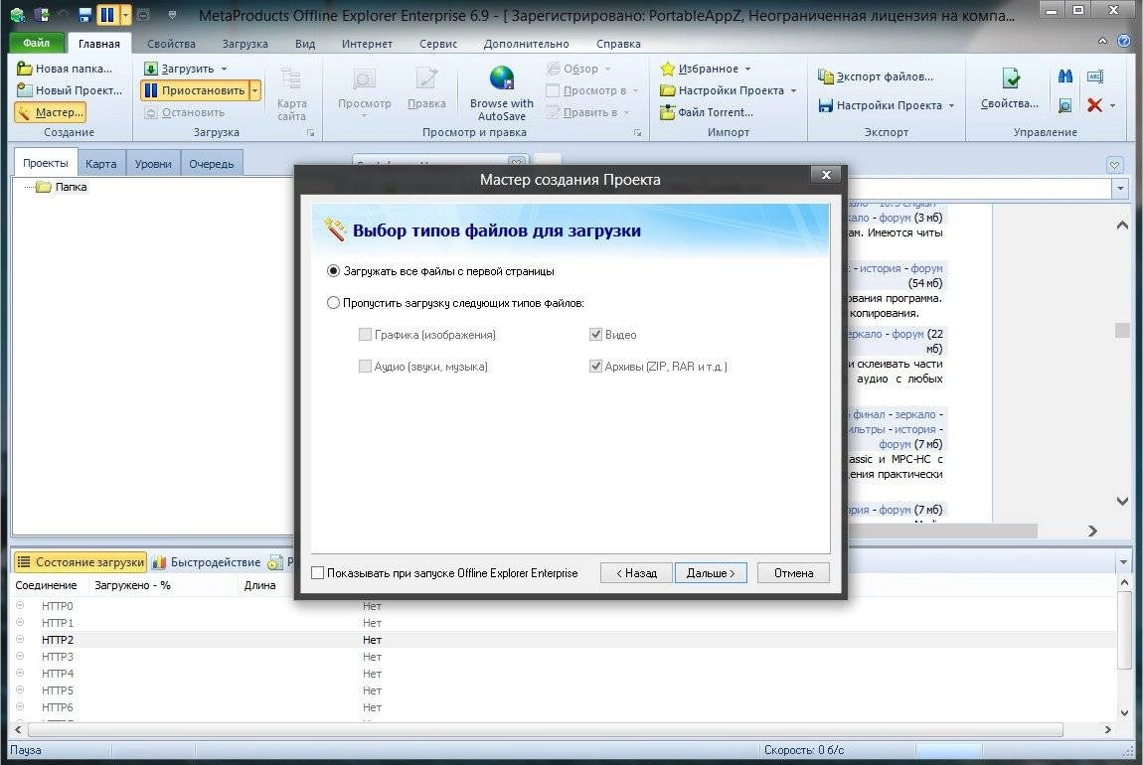Open the quick access pause dropdown arrow

(x=125, y=14)
